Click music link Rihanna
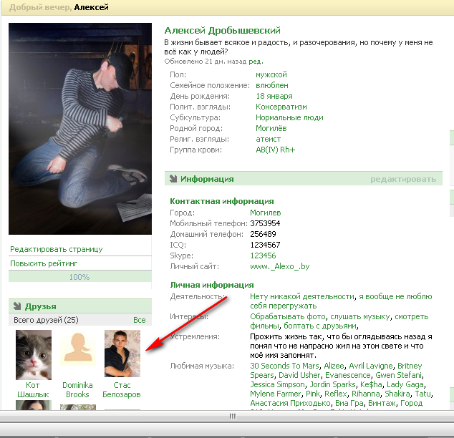The width and height of the screenshot is (454, 438). click(366, 394)
